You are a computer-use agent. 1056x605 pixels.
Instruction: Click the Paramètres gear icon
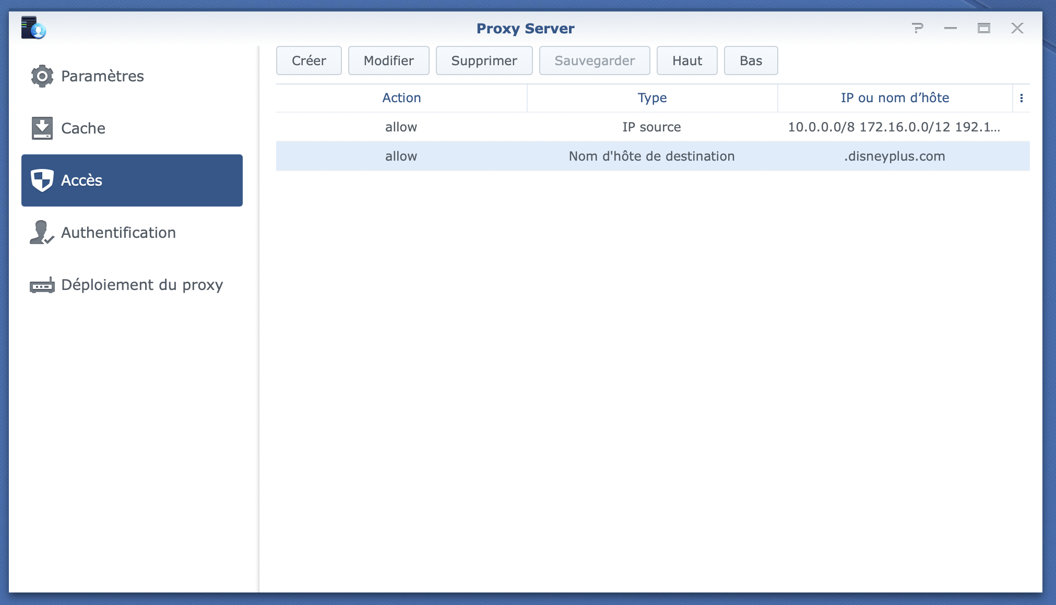pos(42,76)
